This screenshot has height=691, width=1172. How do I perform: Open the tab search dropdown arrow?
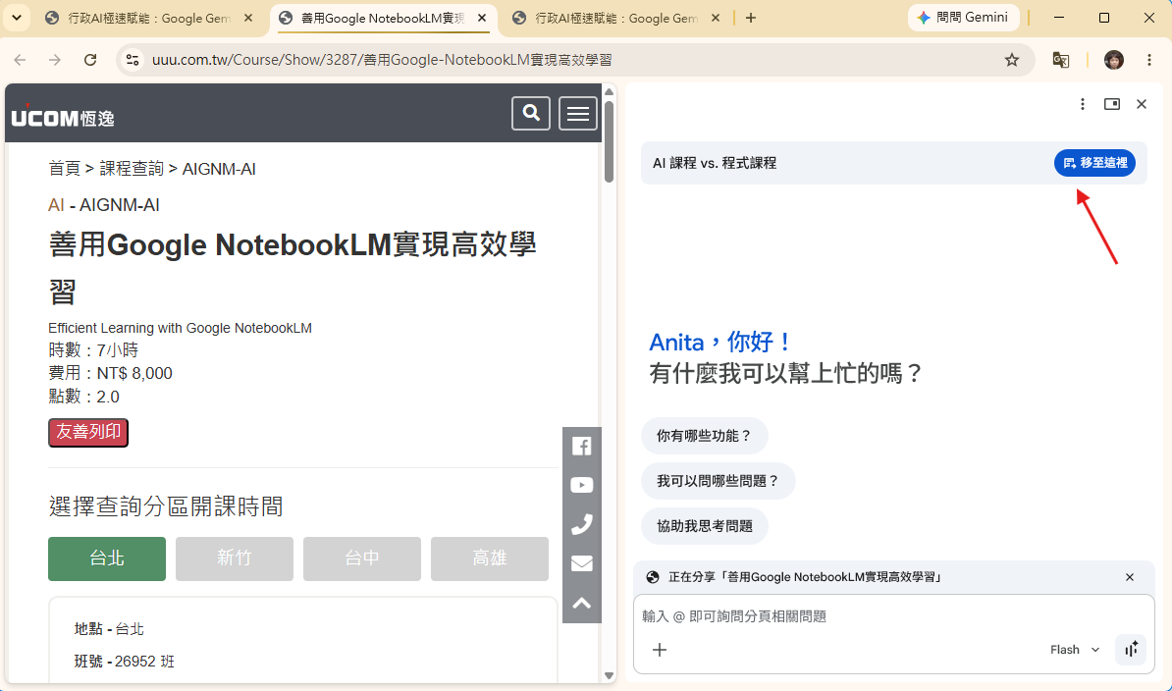coord(17,18)
